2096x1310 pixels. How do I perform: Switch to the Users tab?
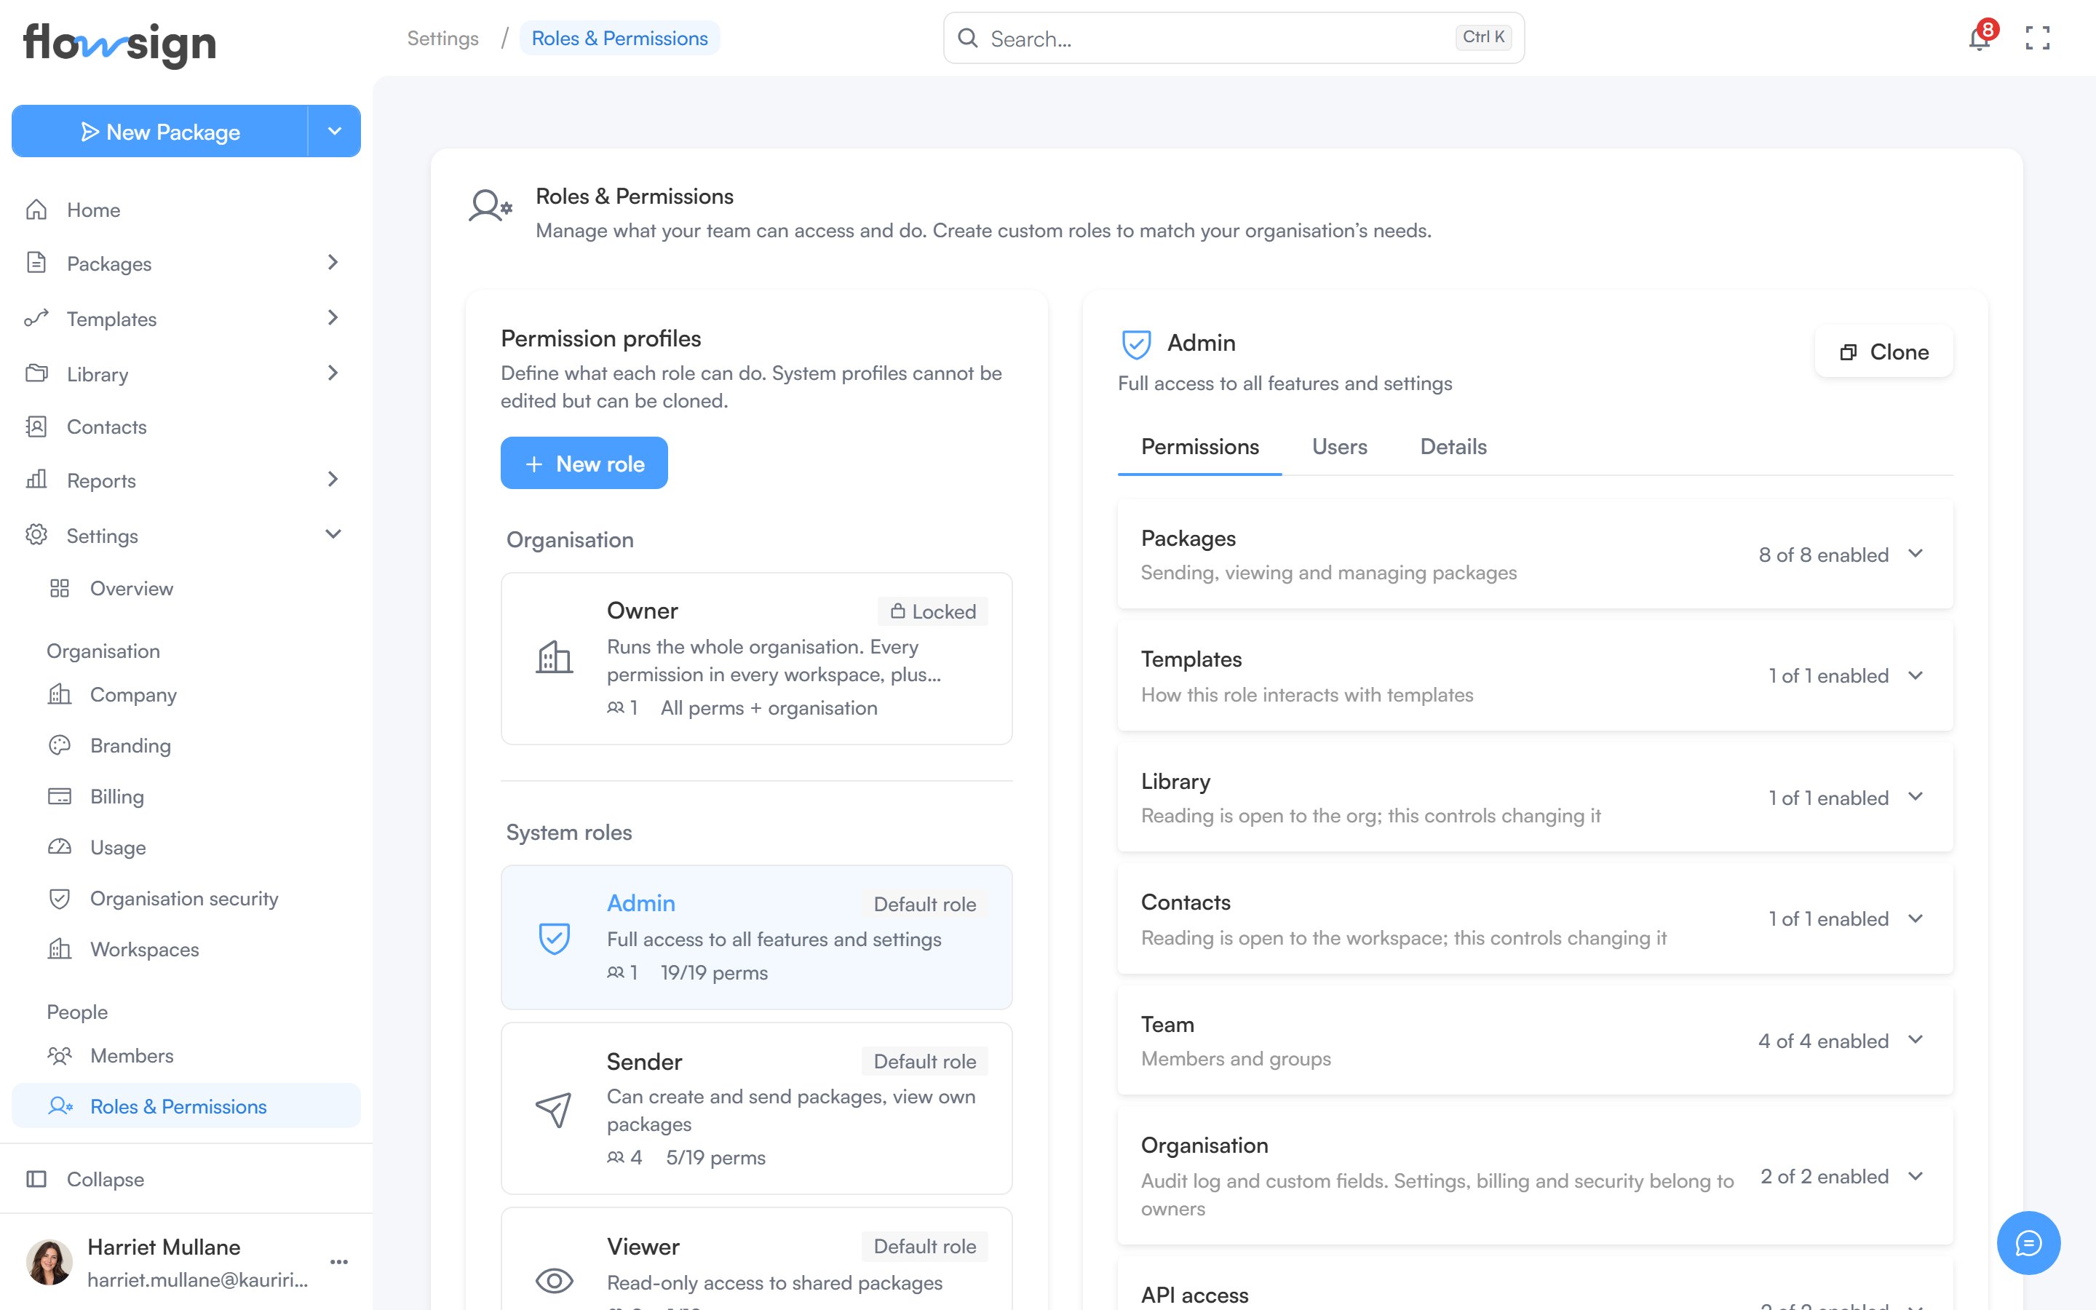1339,447
